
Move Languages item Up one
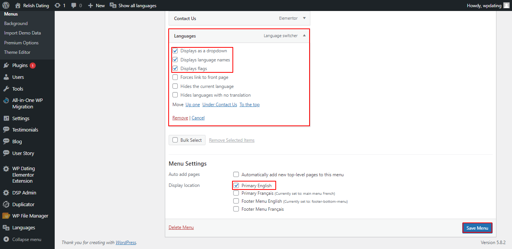[x=193, y=105]
